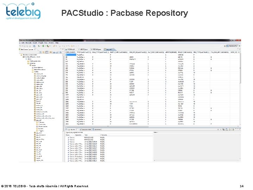Image resolution: width=253 pixels, height=190 pixels.
Task: Select the Tables folder in tree
Action: click(35, 71)
